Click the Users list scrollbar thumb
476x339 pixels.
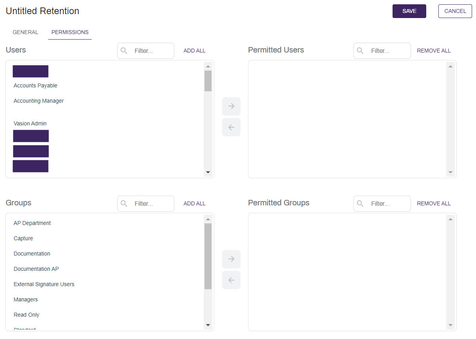tap(208, 81)
